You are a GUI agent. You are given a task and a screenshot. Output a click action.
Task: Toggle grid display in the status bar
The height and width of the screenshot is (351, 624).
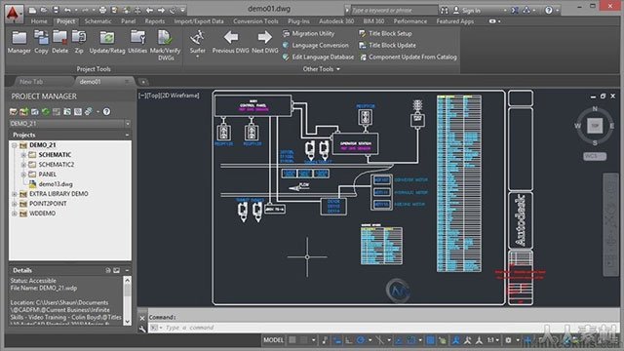pyautogui.click(x=292, y=340)
